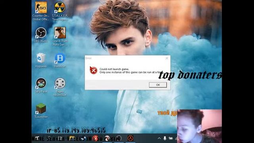The height and width of the screenshot is (143, 254).
Task: Open the Видео МОНТАЖ shortcut
Action: click(60, 87)
